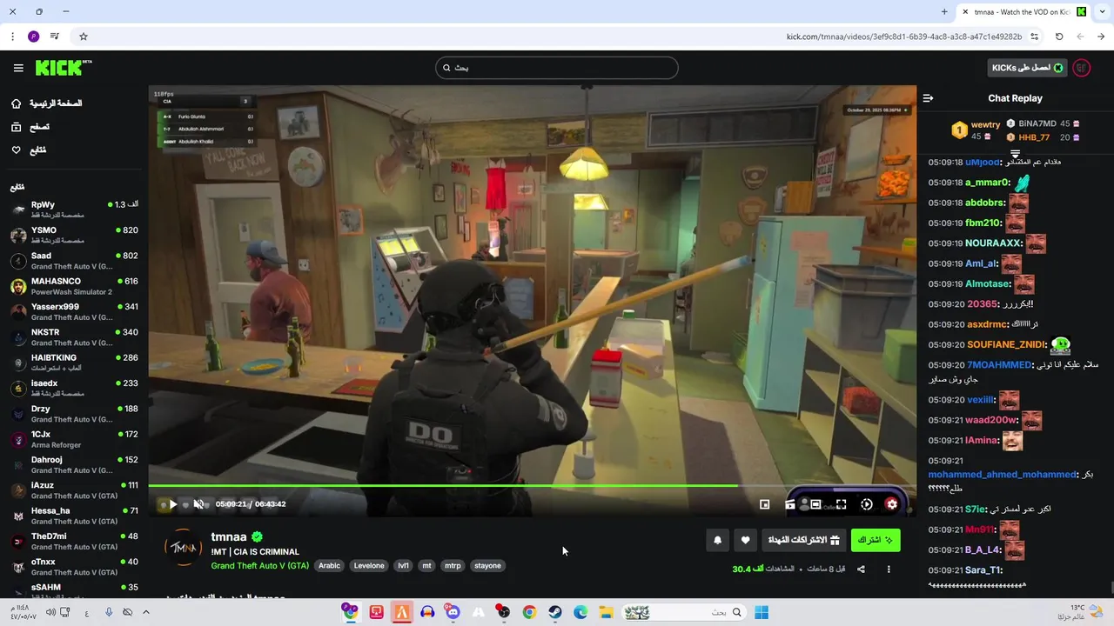Open the tmnaa channel avatar

tap(184, 548)
